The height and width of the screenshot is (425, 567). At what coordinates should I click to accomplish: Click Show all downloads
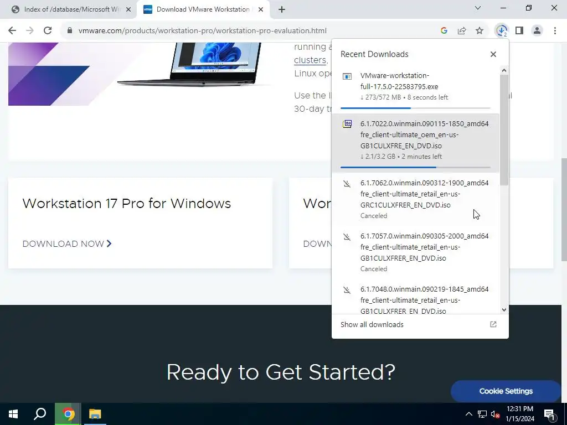click(x=372, y=324)
